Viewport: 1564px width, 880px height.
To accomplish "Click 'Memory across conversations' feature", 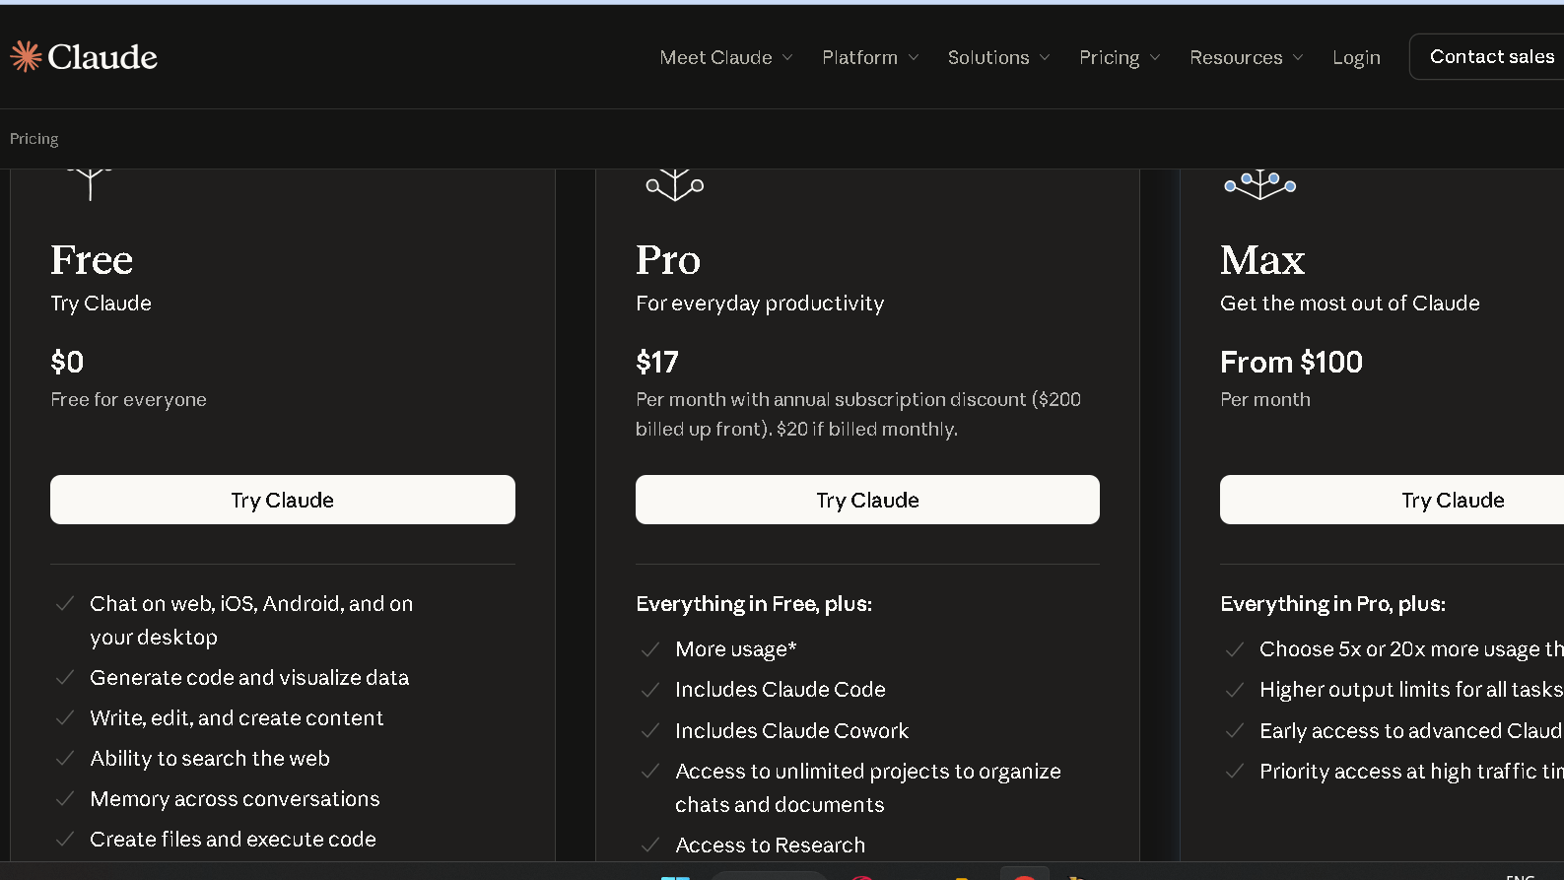I will (235, 799).
